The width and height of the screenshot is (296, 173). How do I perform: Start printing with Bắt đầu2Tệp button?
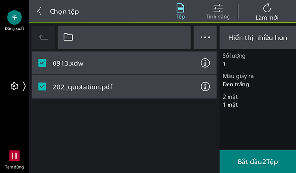(x=258, y=161)
